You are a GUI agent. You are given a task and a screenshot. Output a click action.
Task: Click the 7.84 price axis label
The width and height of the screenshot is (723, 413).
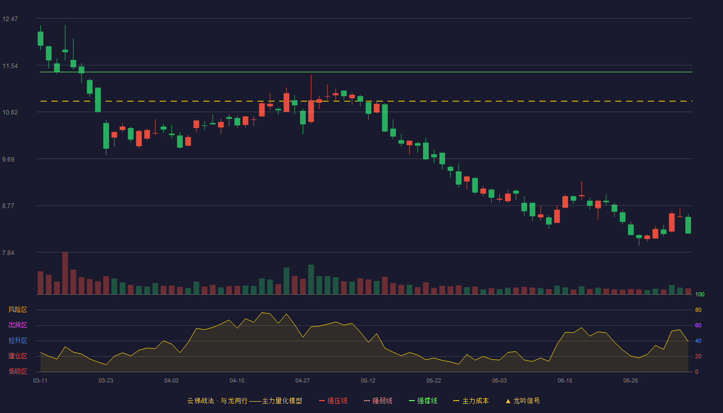pyautogui.click(x=8, y=253)
